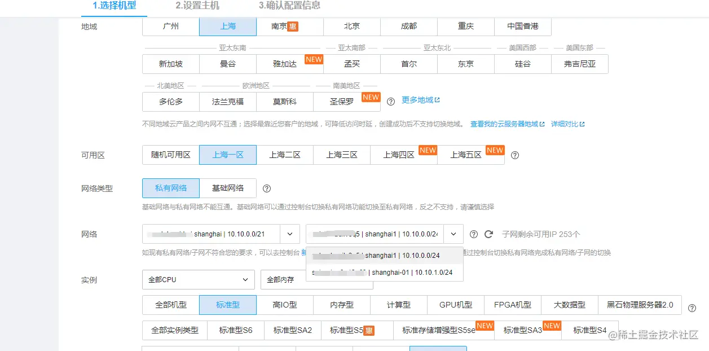Open the 全部CPU dropdown
This screenshot has height=351, width=709.
(x=199, y=279)
